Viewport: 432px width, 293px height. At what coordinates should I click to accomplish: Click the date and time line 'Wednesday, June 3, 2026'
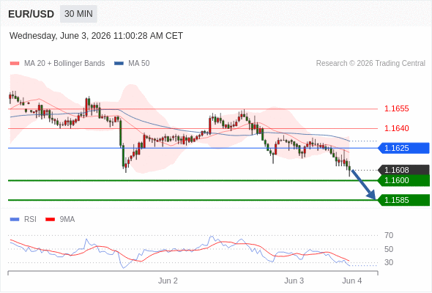(96, 36)
